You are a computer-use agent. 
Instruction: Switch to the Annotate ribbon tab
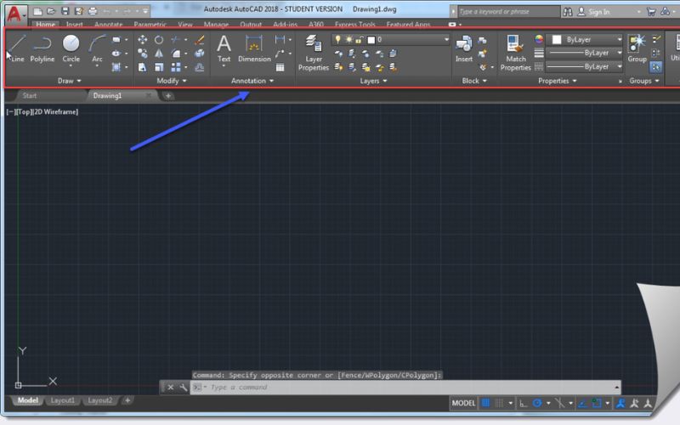pos(108,25)
